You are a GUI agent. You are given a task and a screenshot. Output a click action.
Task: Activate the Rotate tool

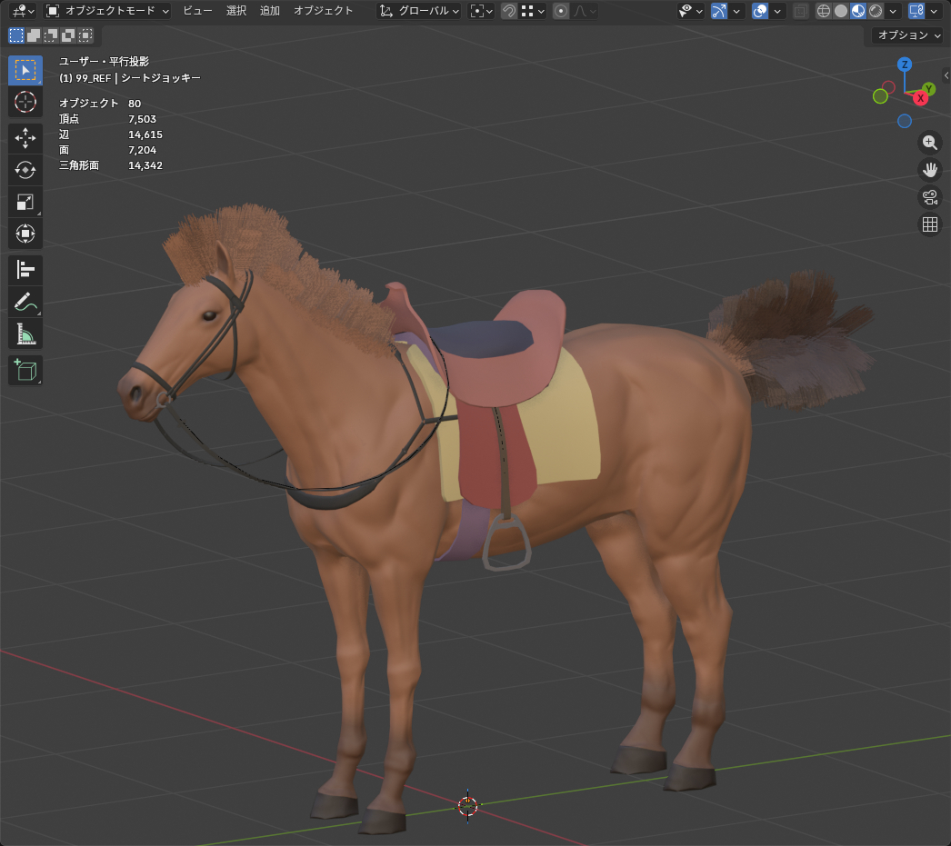(x=25, y=170)
